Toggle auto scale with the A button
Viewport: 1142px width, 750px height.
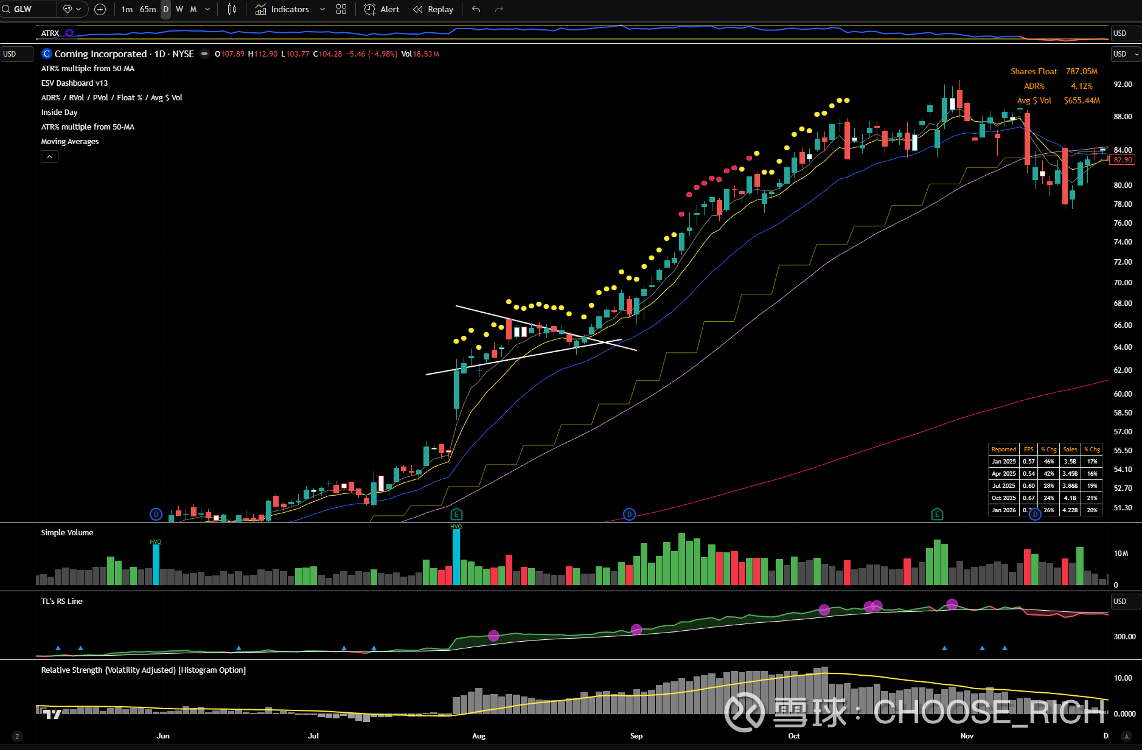click(1126, 737)
